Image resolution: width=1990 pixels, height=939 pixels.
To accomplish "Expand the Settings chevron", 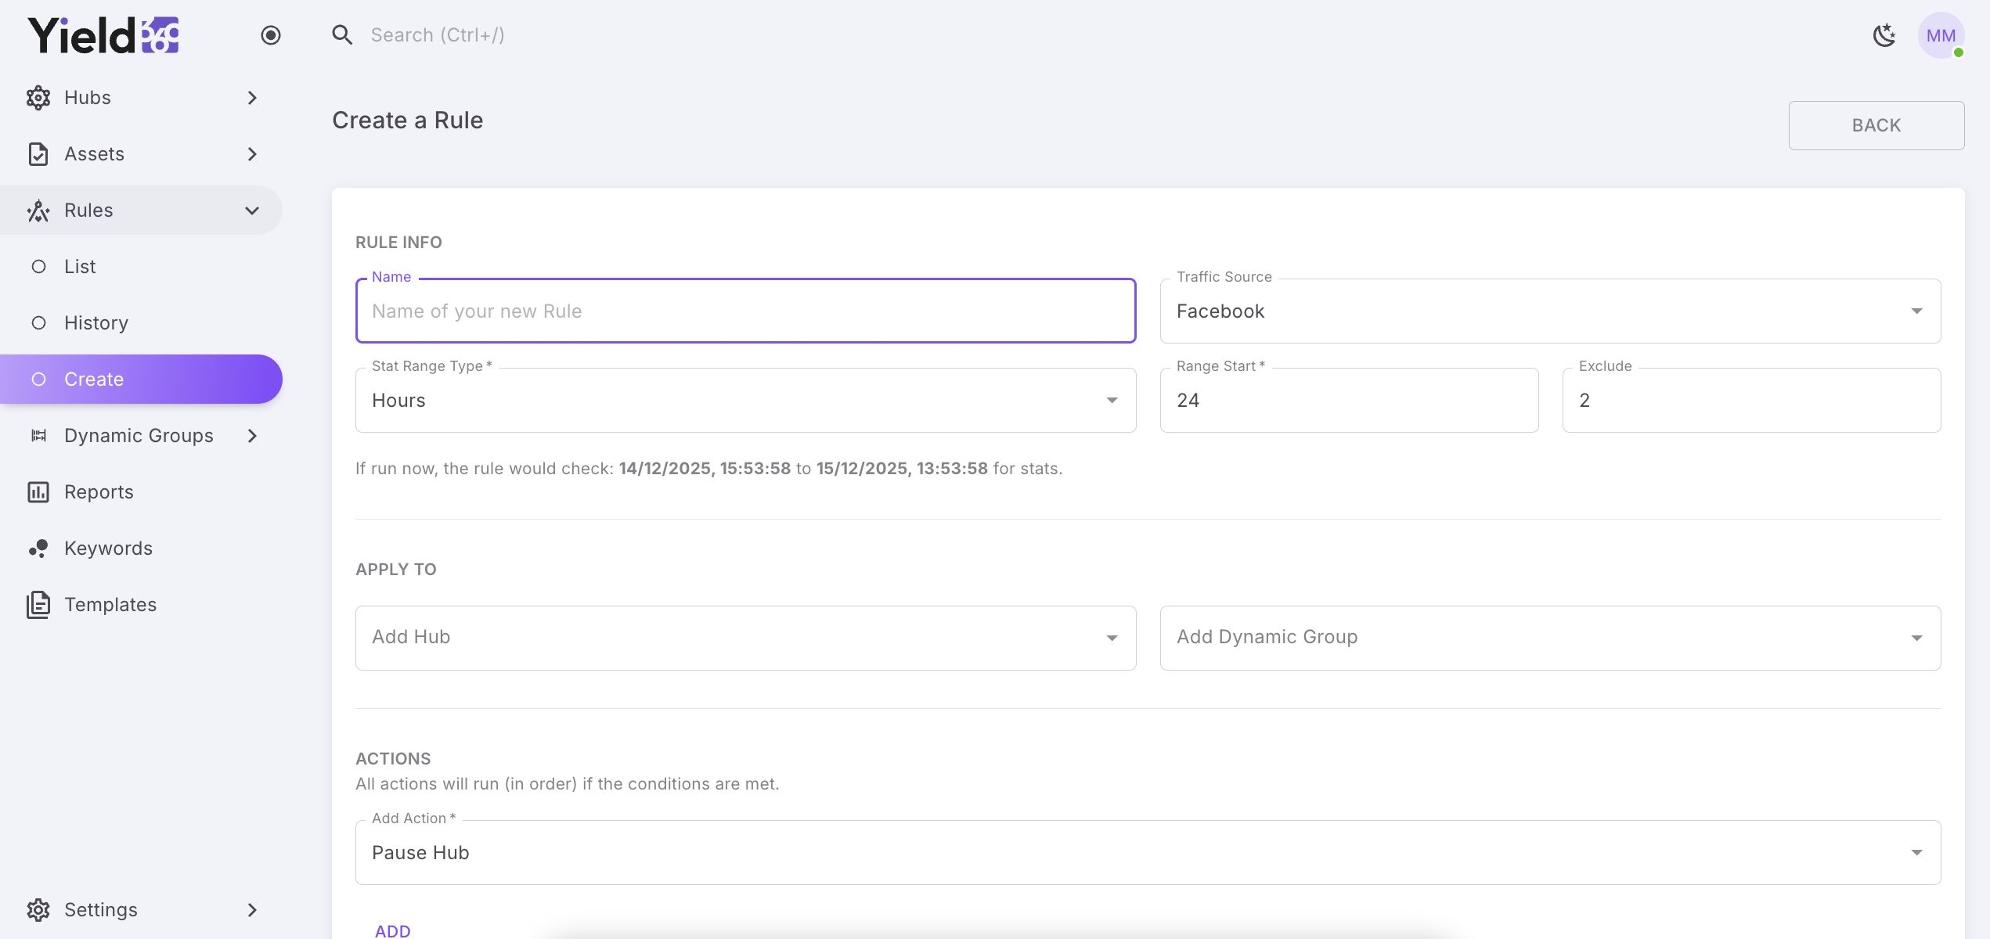I will point(252,910).
